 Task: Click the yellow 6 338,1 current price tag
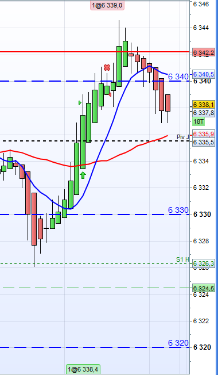pos(204,105)
